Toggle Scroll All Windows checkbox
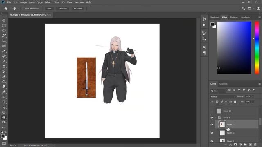The image size is (262, 147). pos(23,9)
